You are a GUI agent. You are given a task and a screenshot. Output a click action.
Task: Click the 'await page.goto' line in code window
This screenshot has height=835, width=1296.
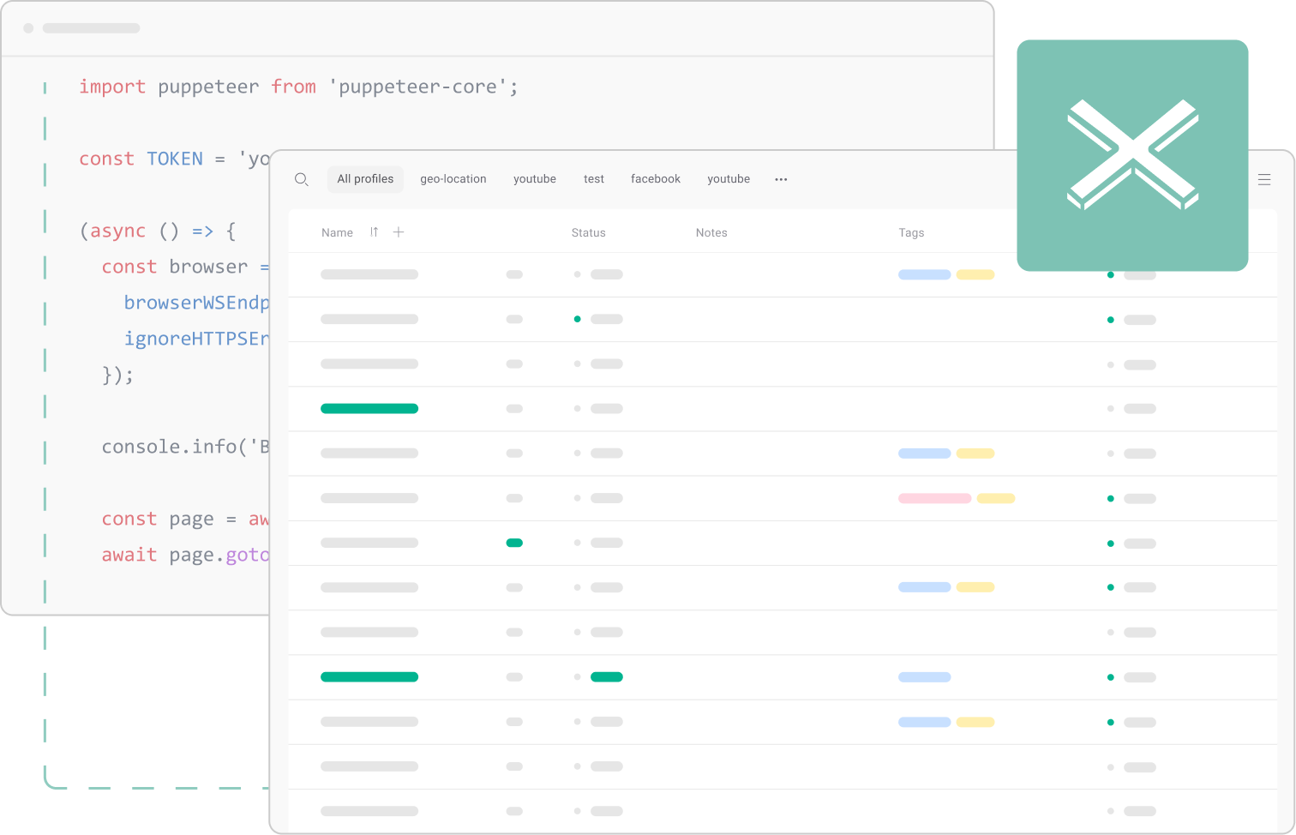(x=185, y=555)
